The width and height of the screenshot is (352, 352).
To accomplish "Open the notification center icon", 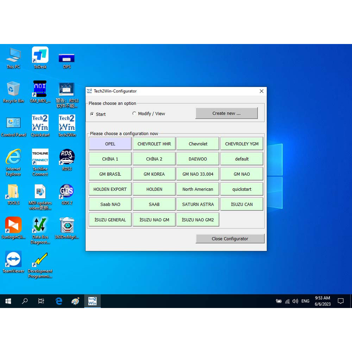I will (340, 301).
